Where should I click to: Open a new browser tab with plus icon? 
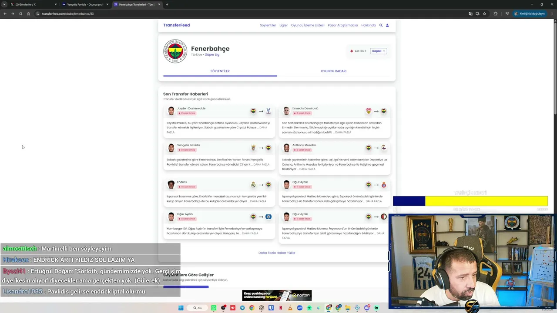pos(167,4)
